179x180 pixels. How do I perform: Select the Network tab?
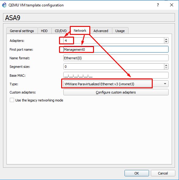coord(80,31)
